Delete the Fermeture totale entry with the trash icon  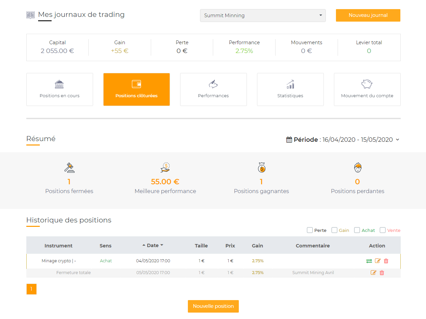381,272
